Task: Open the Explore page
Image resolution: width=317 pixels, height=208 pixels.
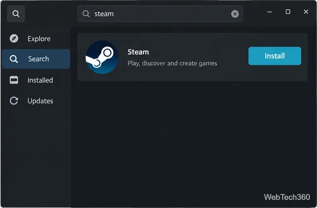Action: tap(36, 39)
